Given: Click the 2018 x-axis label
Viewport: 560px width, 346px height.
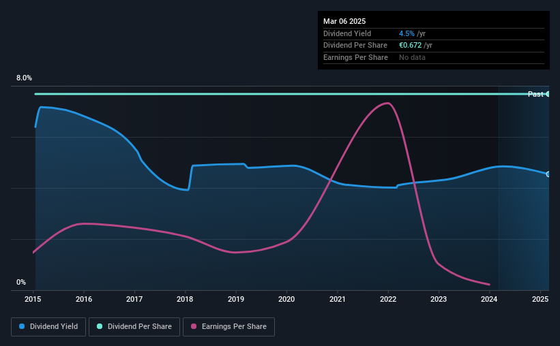Looking at the screenshot, I should coord(185,299).
